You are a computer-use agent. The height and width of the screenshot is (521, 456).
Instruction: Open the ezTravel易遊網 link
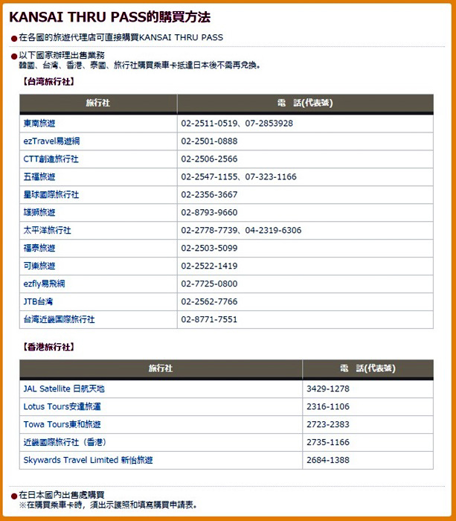(x=51, y=141)
